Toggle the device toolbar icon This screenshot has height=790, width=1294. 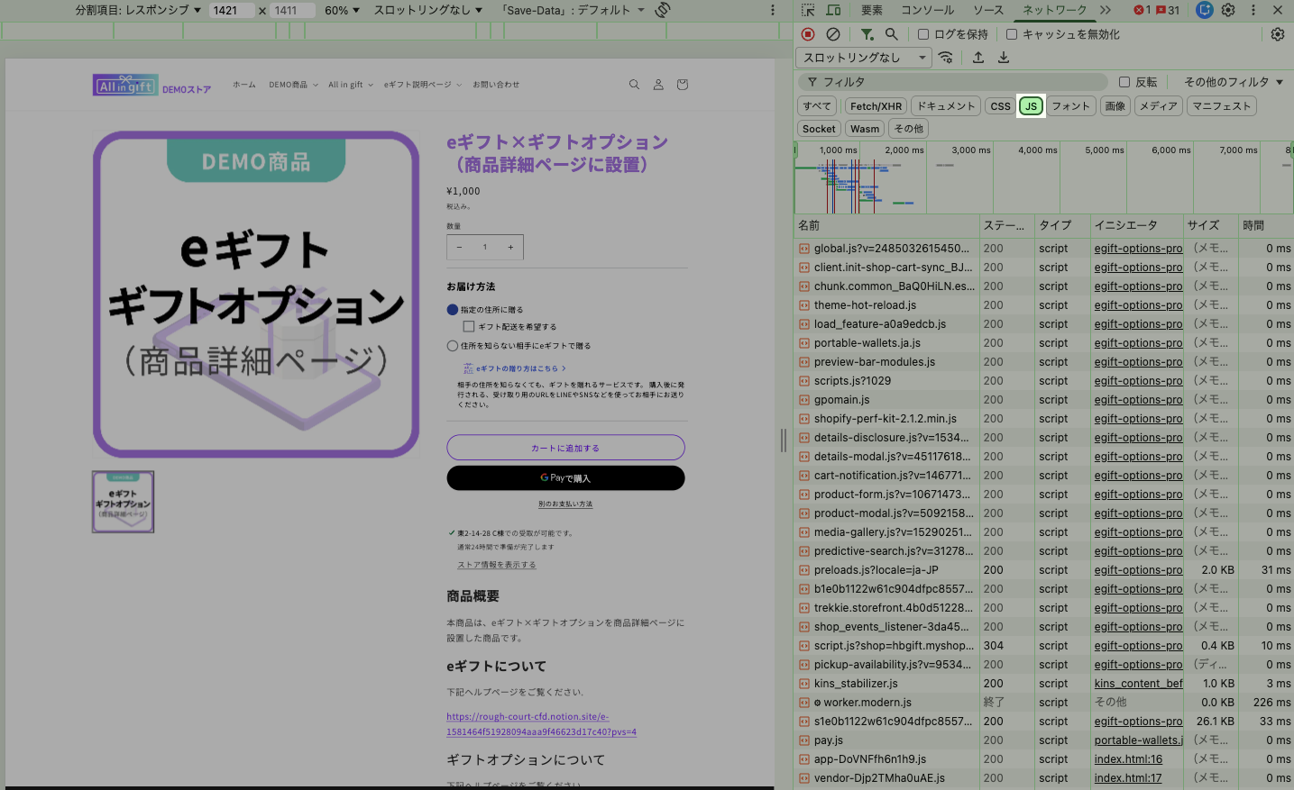point(833,10)
